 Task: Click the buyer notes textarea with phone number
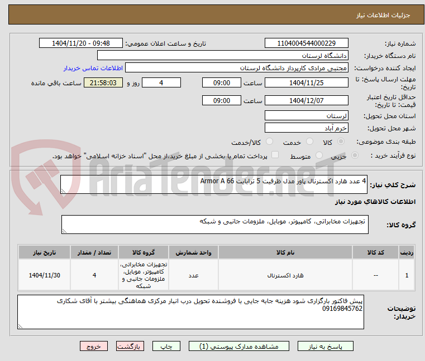(x=190, y=312)
